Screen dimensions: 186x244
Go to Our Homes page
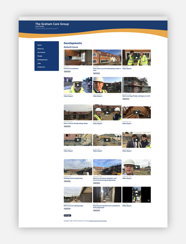click(x=41, y=52)
